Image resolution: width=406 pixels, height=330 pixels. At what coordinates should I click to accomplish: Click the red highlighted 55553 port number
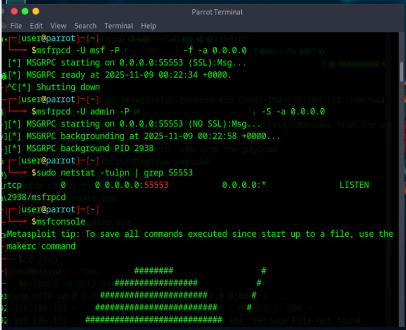156,185
